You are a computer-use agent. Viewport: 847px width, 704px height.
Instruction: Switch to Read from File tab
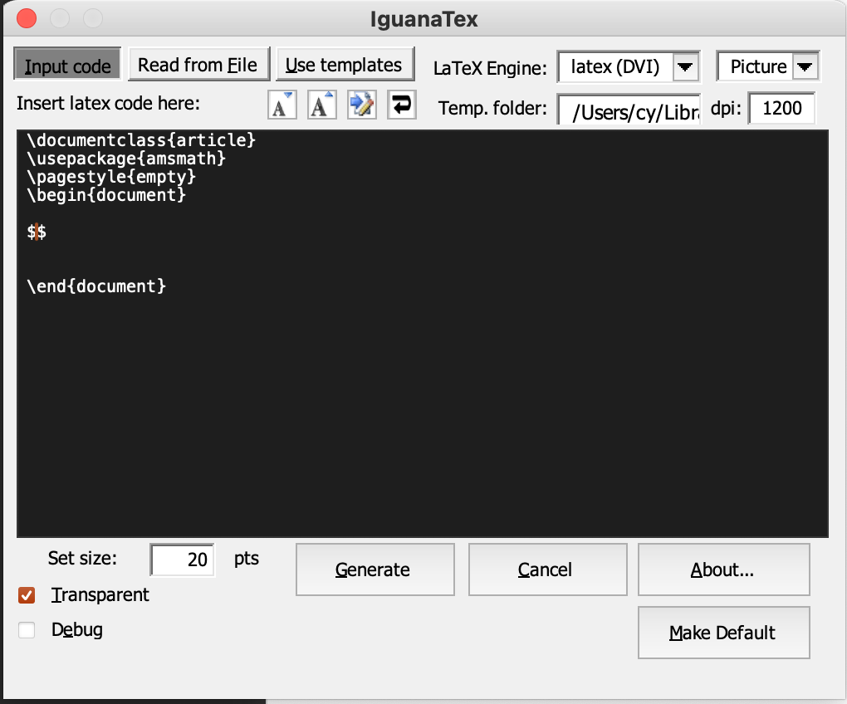198,65
